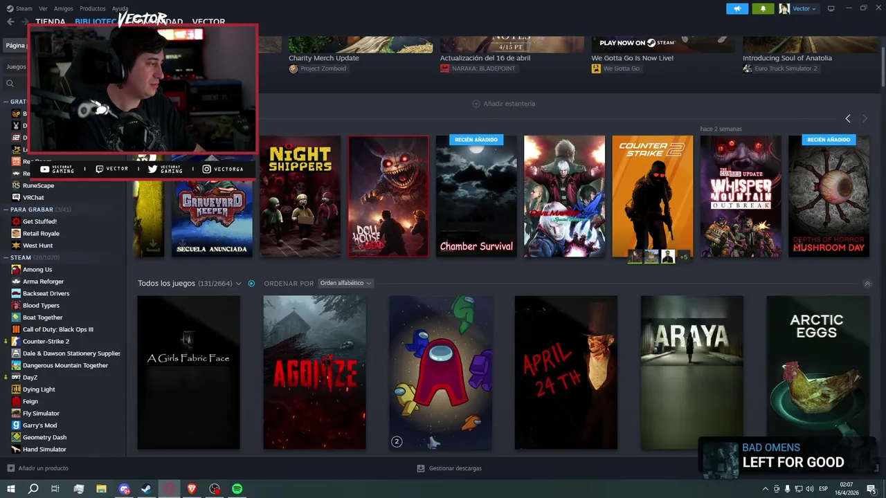886x498 pixels.
Task: Show previous games on the shelf
Action: click(x=848, y=119)
